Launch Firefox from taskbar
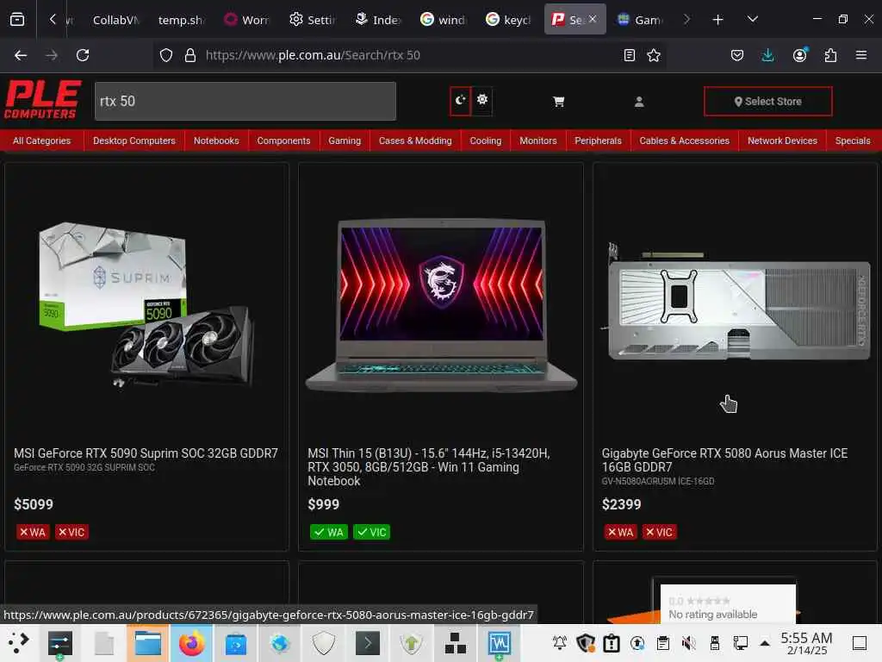The height and width of the screenshot is (662, 882). (x=192, y=643)
